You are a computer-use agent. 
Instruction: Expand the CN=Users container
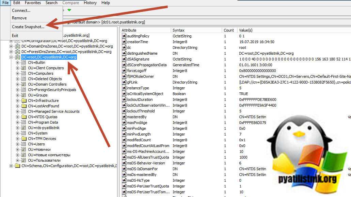(17, 144)
